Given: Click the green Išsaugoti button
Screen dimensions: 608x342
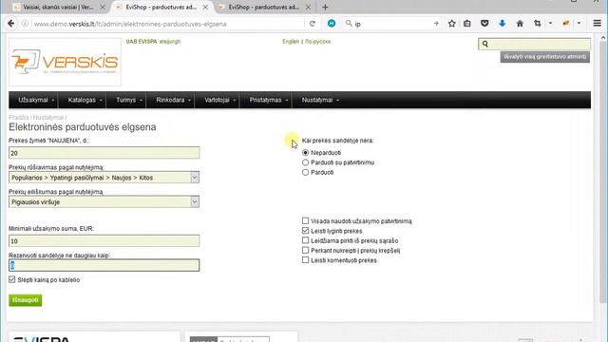Looking at the screenshot, I should [26, 300].
